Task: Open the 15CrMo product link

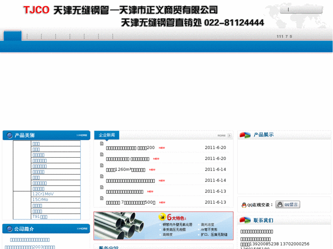Action: (40, 199)
